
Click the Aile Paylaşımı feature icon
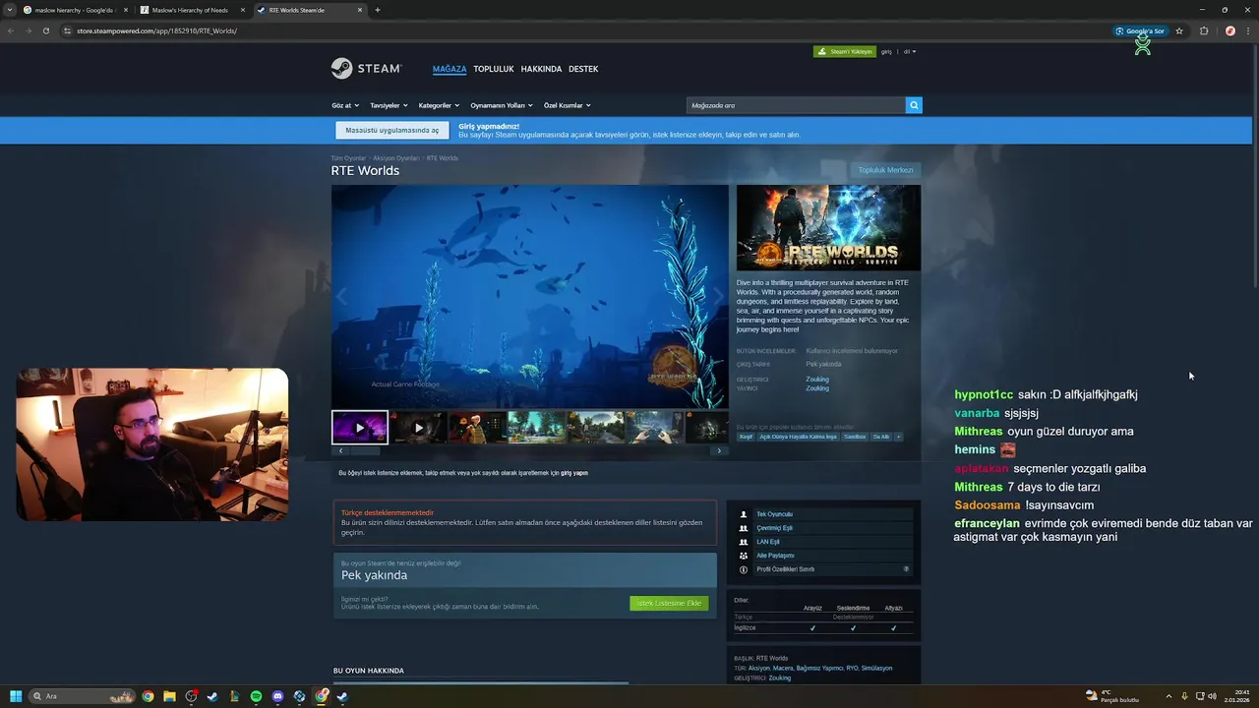click(744, 556)
